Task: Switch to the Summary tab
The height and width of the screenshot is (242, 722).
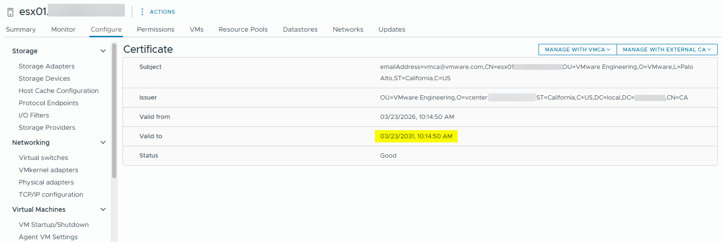Action: (x=21, y=29)
